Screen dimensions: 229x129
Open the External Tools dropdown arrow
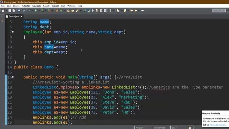(x=53, y=10)
